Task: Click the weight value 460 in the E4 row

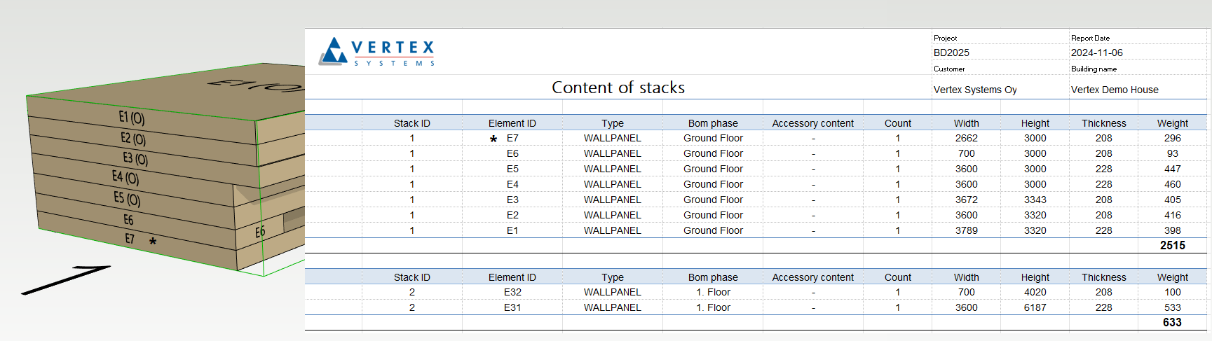Action: point(1172,184)
